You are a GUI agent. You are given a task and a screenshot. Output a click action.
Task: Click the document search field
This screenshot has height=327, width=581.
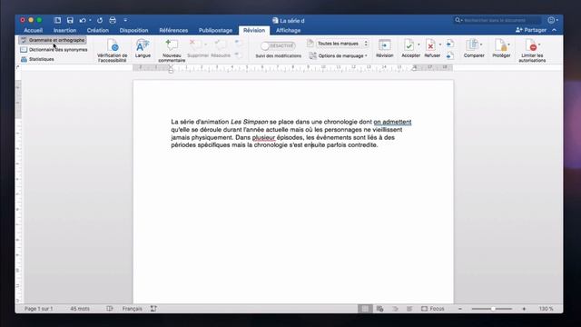click(x=497, y=20)
